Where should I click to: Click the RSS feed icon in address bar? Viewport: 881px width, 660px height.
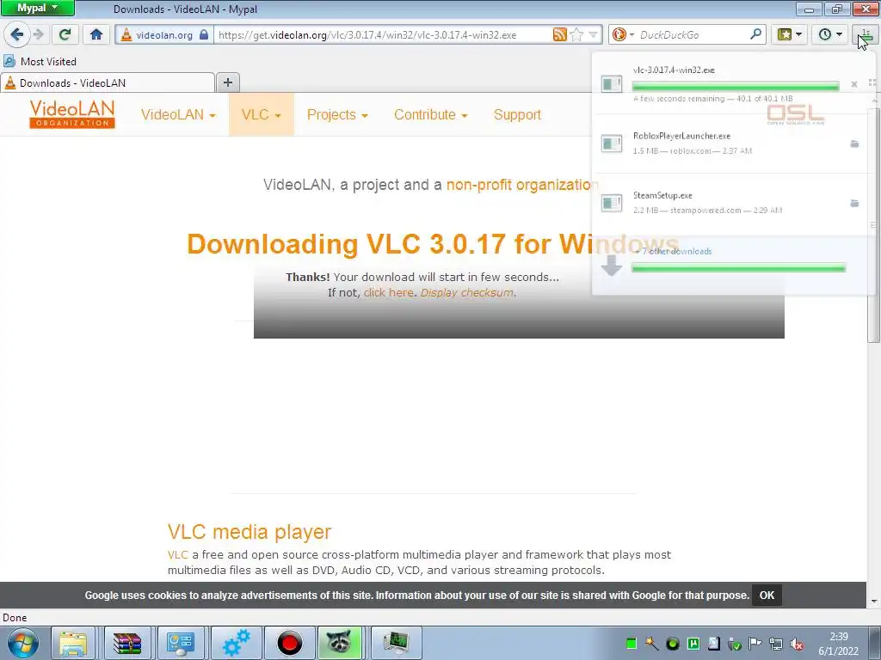coord(559,34)
